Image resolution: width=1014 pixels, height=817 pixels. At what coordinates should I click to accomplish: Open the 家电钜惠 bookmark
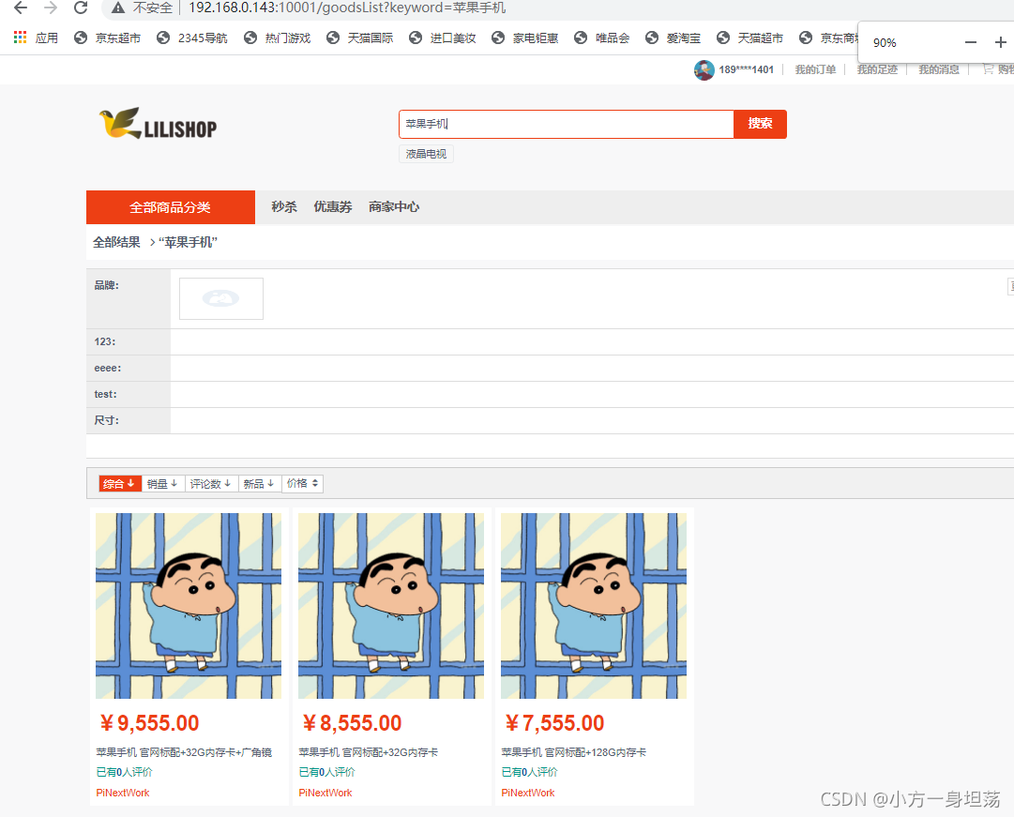[x=525, y=38]
